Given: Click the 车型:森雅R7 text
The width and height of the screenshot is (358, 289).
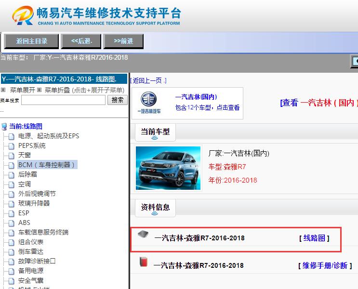Looking at the screenshot, I should click(227, 167).
